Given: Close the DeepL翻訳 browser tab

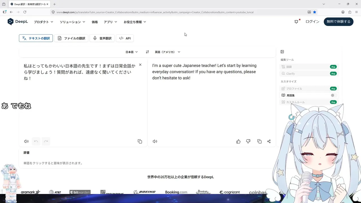Looking at the screenshot, I should click(47, 4).
